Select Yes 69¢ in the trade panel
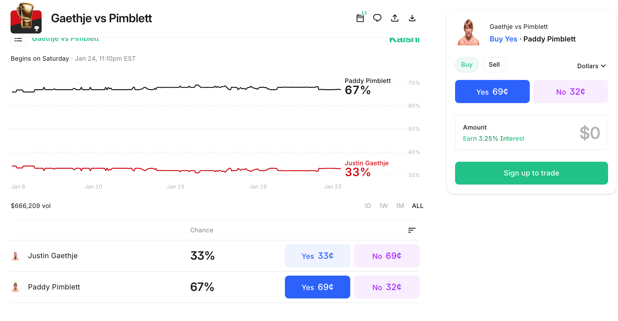 tap(492, 92)
